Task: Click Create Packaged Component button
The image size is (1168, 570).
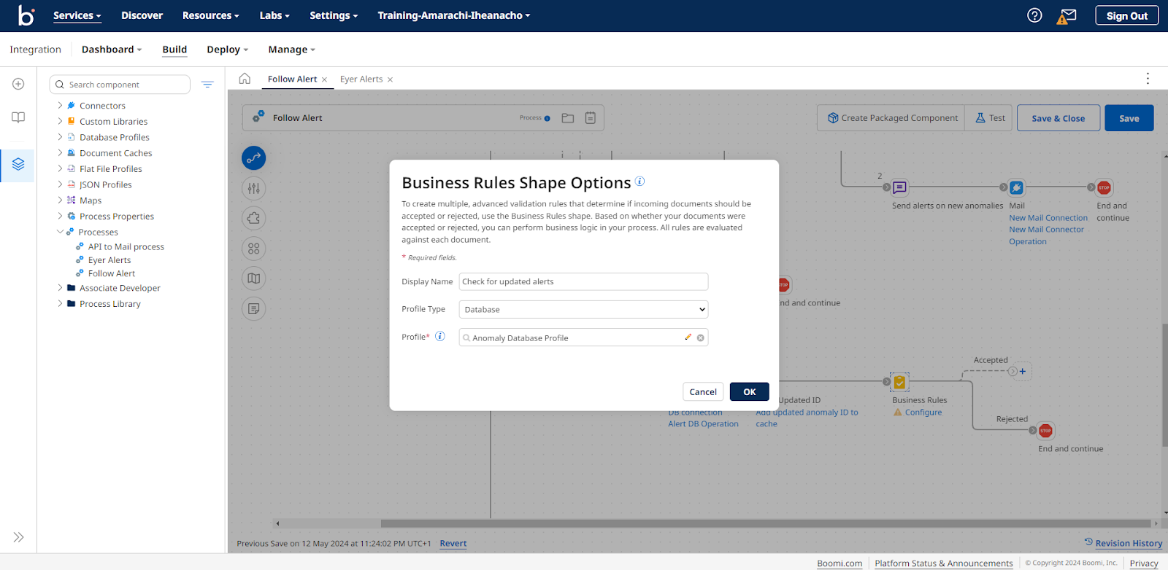Action: [x=891, y=118]
